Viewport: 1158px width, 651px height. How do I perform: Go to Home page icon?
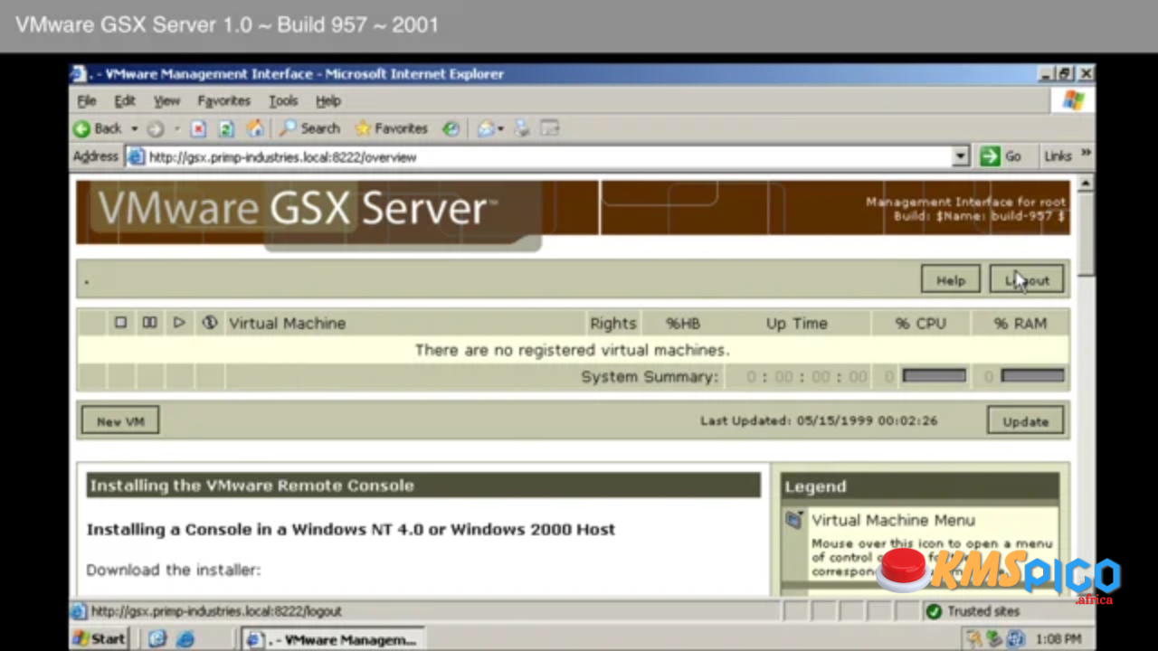pyautogui.click(x=255, y=128)
